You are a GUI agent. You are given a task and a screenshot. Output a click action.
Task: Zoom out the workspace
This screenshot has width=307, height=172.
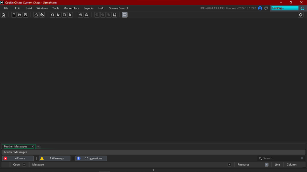coord(97,15)
